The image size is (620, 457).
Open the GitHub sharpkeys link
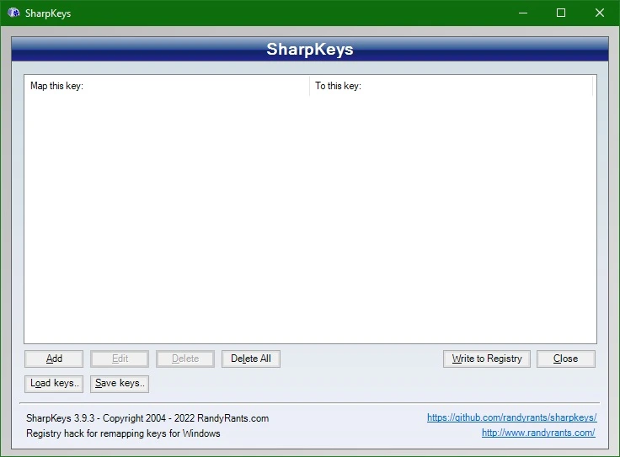click(511, 417)
